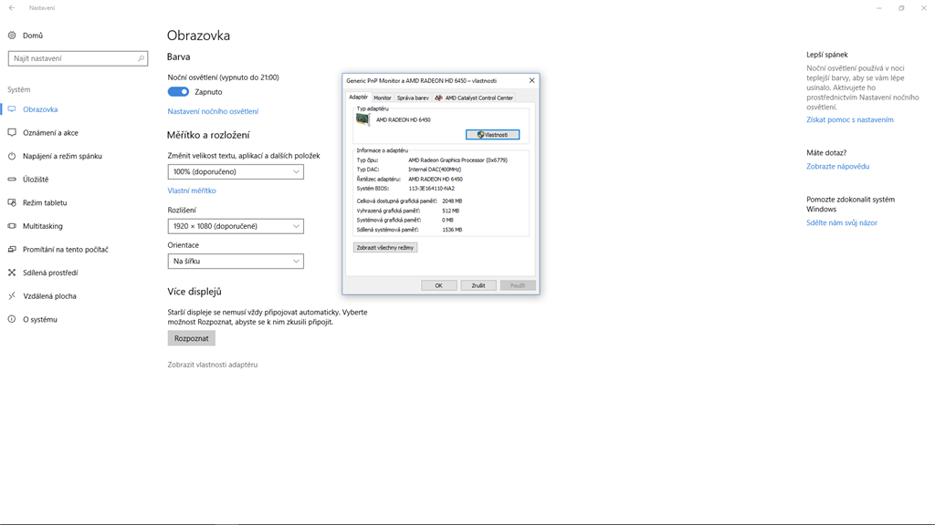This screenshot has width=935, height=525.
Task: Open Sdělte nám svůj názor link
Action: pos(841,222)
